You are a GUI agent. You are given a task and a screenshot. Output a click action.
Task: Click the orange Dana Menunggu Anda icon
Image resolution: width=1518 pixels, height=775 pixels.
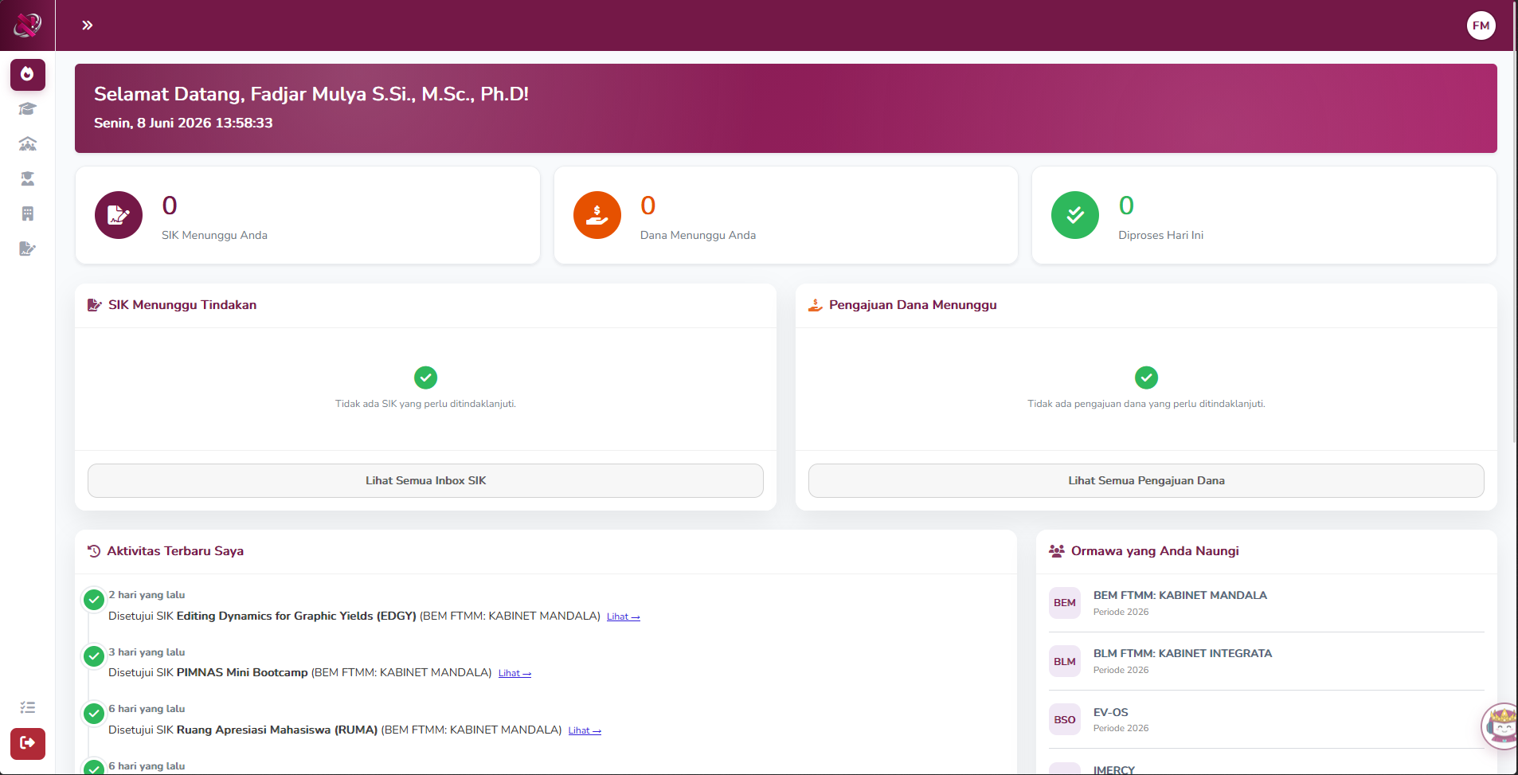(597, 215)
